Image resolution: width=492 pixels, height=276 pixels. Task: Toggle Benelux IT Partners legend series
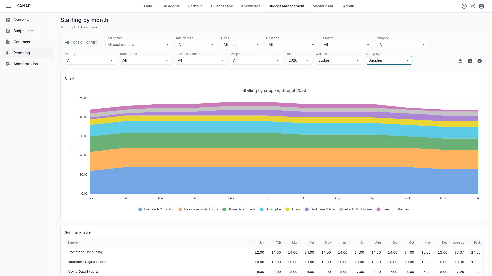[x=393, y=209]
